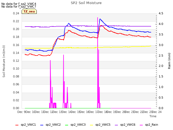Click the sp2_VWC5 legend entry
Image resolution: width=173 pixels, height=130 pixels.
[100, 125]
